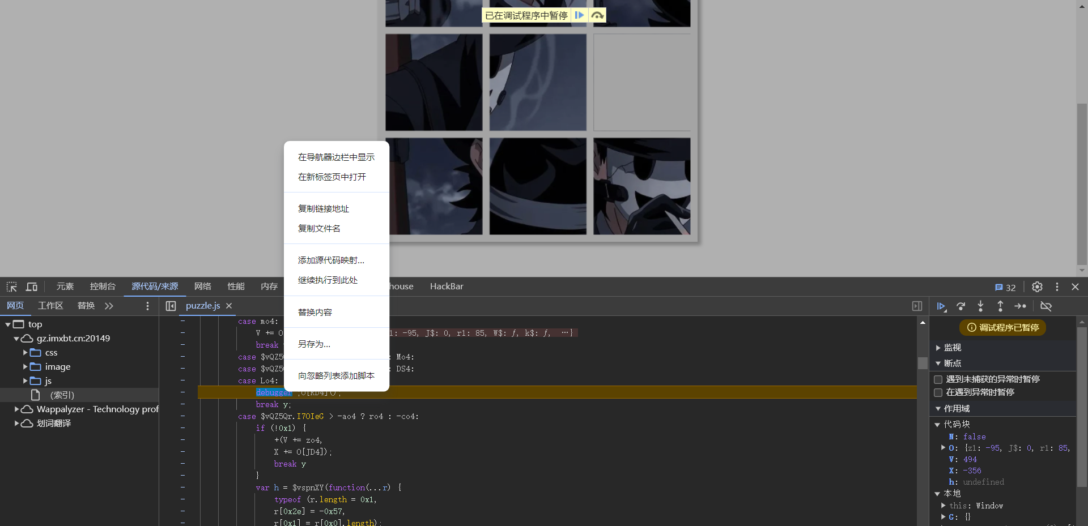Enable pause on uncaught exceptions
This screenshot has width=1088, height=526.
pyautogui.click(x=938, y=379)
